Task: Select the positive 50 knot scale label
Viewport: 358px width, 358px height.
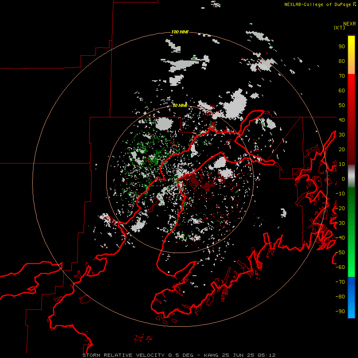Action: 342,105
